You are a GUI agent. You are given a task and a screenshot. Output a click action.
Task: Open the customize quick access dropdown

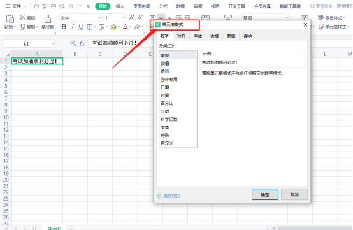tap(88, 6)
